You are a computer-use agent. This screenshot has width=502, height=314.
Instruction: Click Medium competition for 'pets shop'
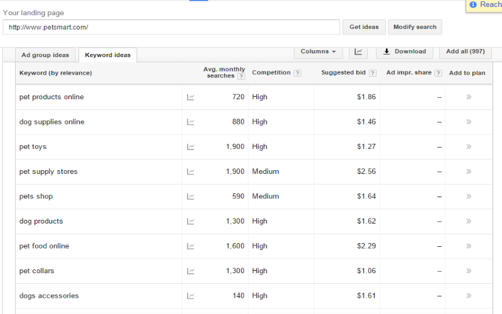pyautogui.click(x=265, y=196)
